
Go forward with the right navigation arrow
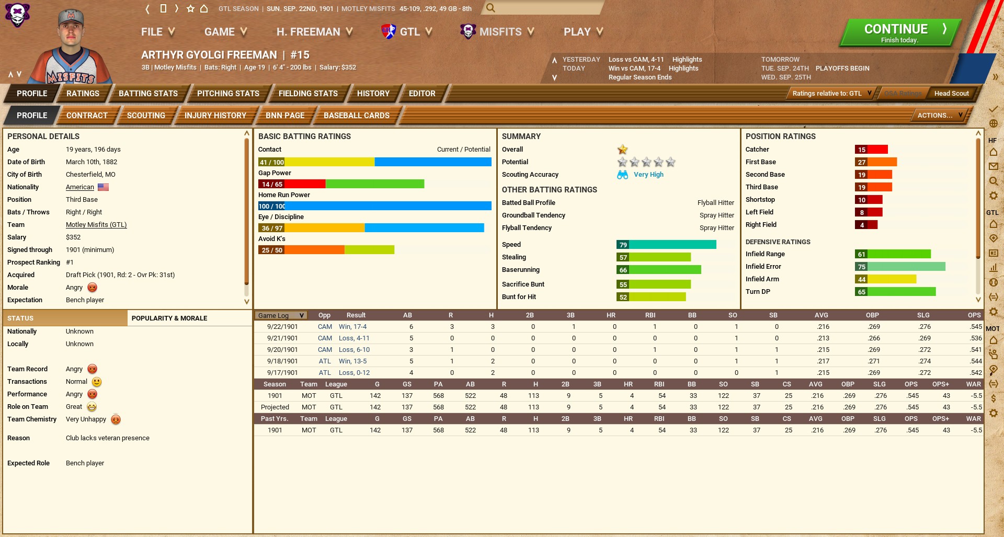(x=177, y=8)
